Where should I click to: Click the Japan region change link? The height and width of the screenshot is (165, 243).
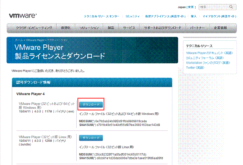coord(191,7)
